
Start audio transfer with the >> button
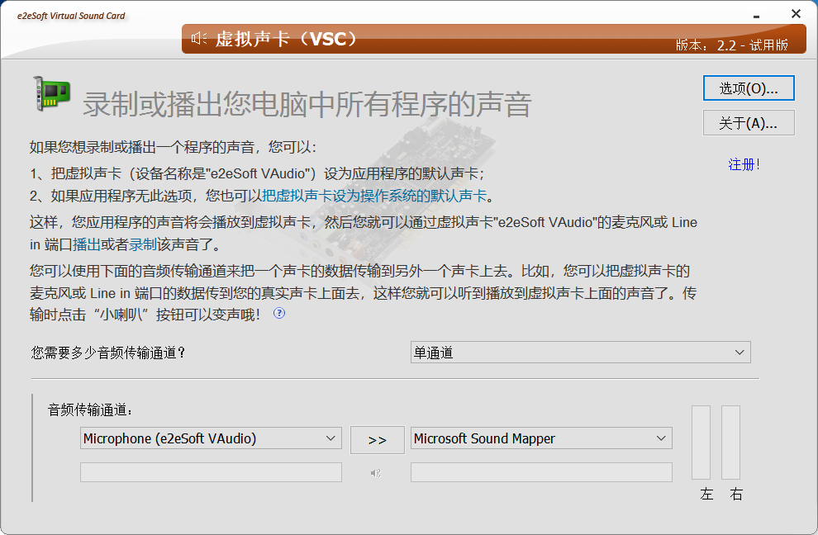tap(377, 440)
